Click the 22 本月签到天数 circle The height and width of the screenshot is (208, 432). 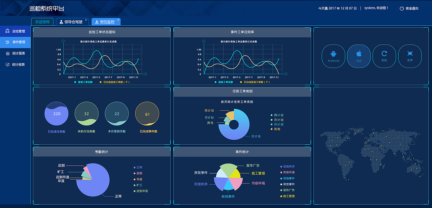pos(117,114)
